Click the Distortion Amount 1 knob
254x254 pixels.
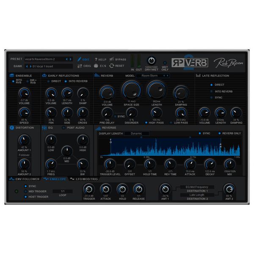pos(24,140)
